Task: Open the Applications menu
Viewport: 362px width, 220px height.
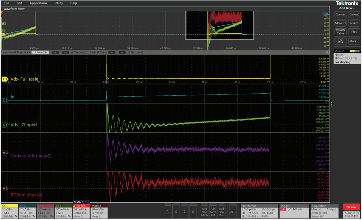Action: coord(38,3)
